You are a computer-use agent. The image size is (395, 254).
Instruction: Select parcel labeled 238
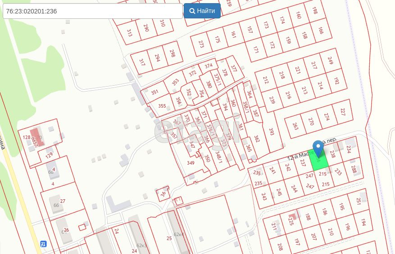(332, 154)
